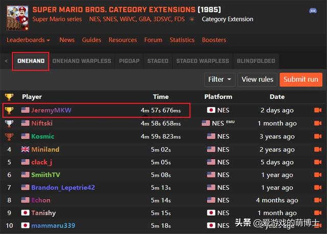Image resolution: width=327 pixels, height=234 pixels.
Task: Open the Discord server icon
Action: pyautogui.click(x=313, y=11)
